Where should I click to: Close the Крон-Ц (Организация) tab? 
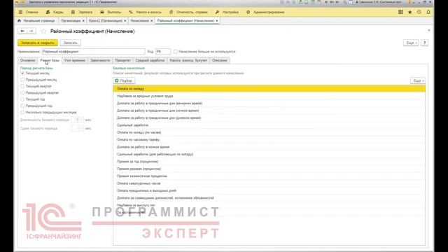[x=125, y=21]
